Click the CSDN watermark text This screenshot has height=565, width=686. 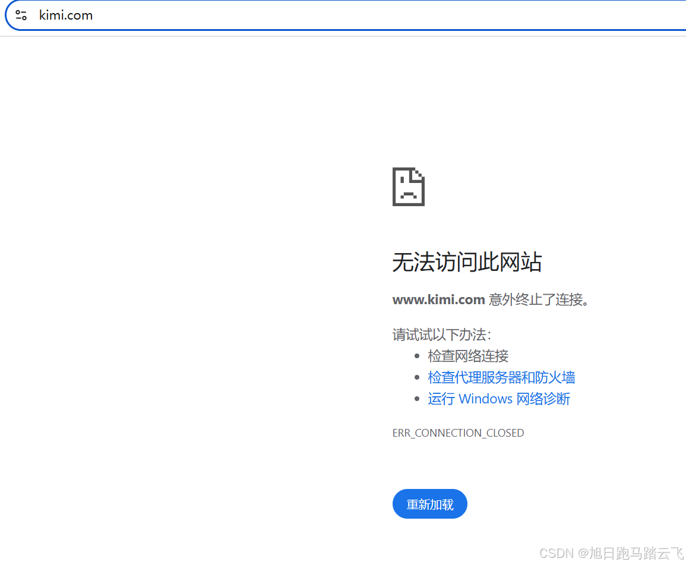click(x=557, y=553)
